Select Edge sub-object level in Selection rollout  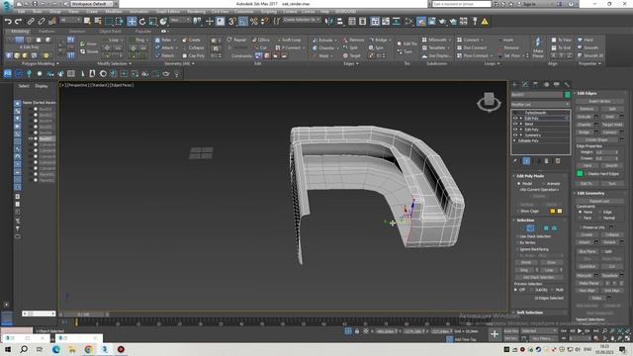(530, 228)
